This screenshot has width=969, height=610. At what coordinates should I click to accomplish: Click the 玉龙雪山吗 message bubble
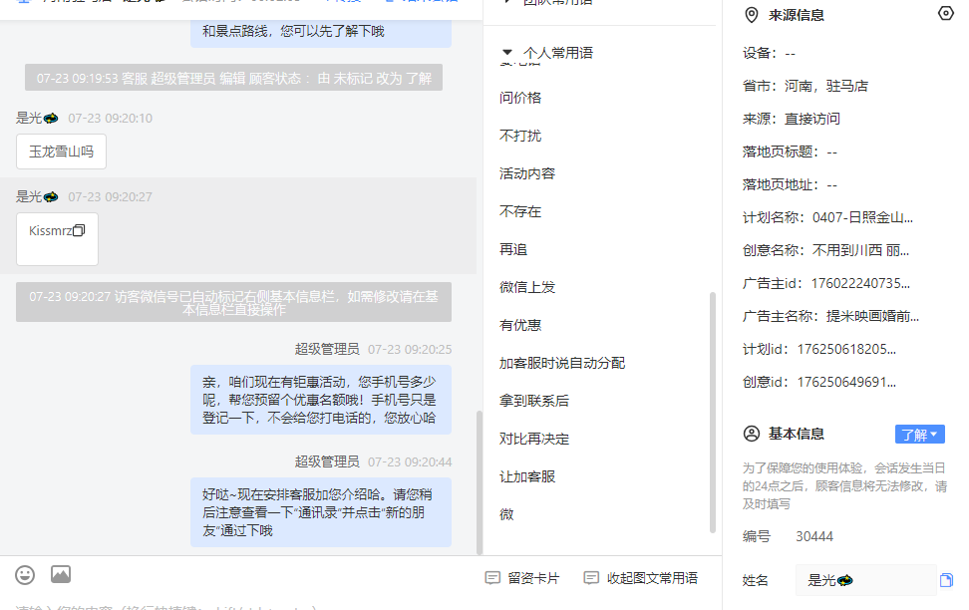[x=61, y=152]
